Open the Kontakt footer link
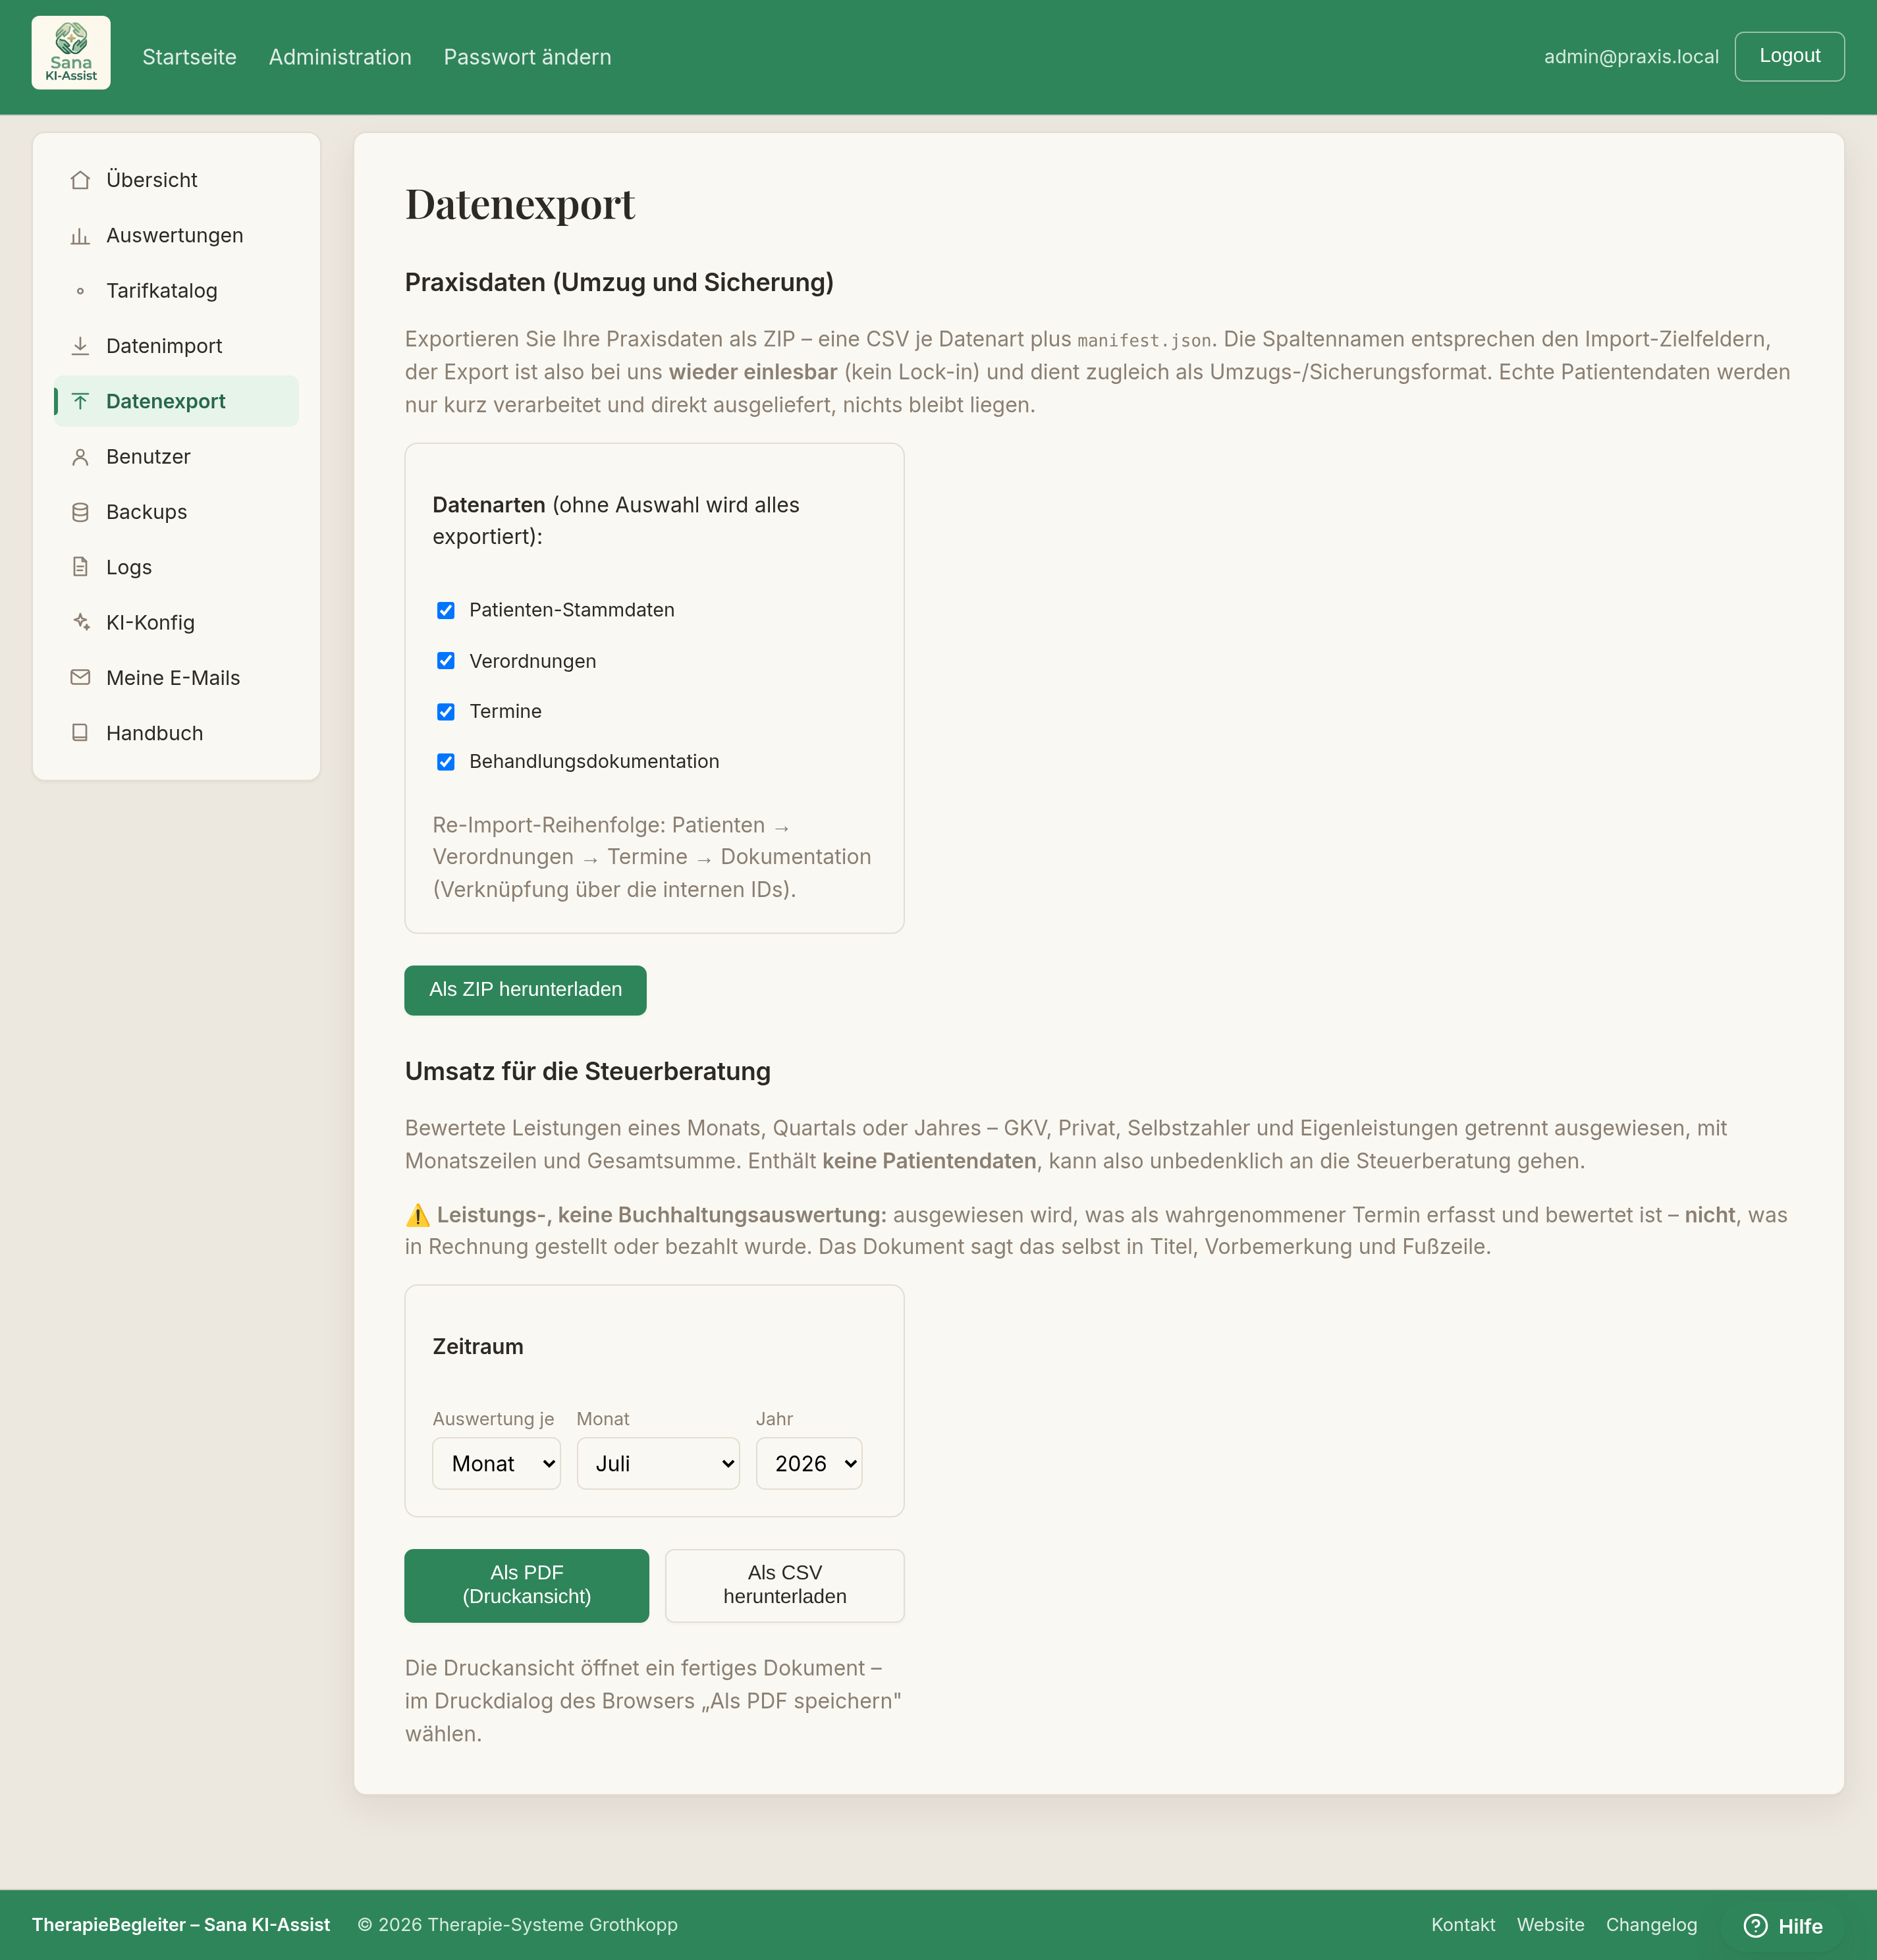 click(1463, 1925)
